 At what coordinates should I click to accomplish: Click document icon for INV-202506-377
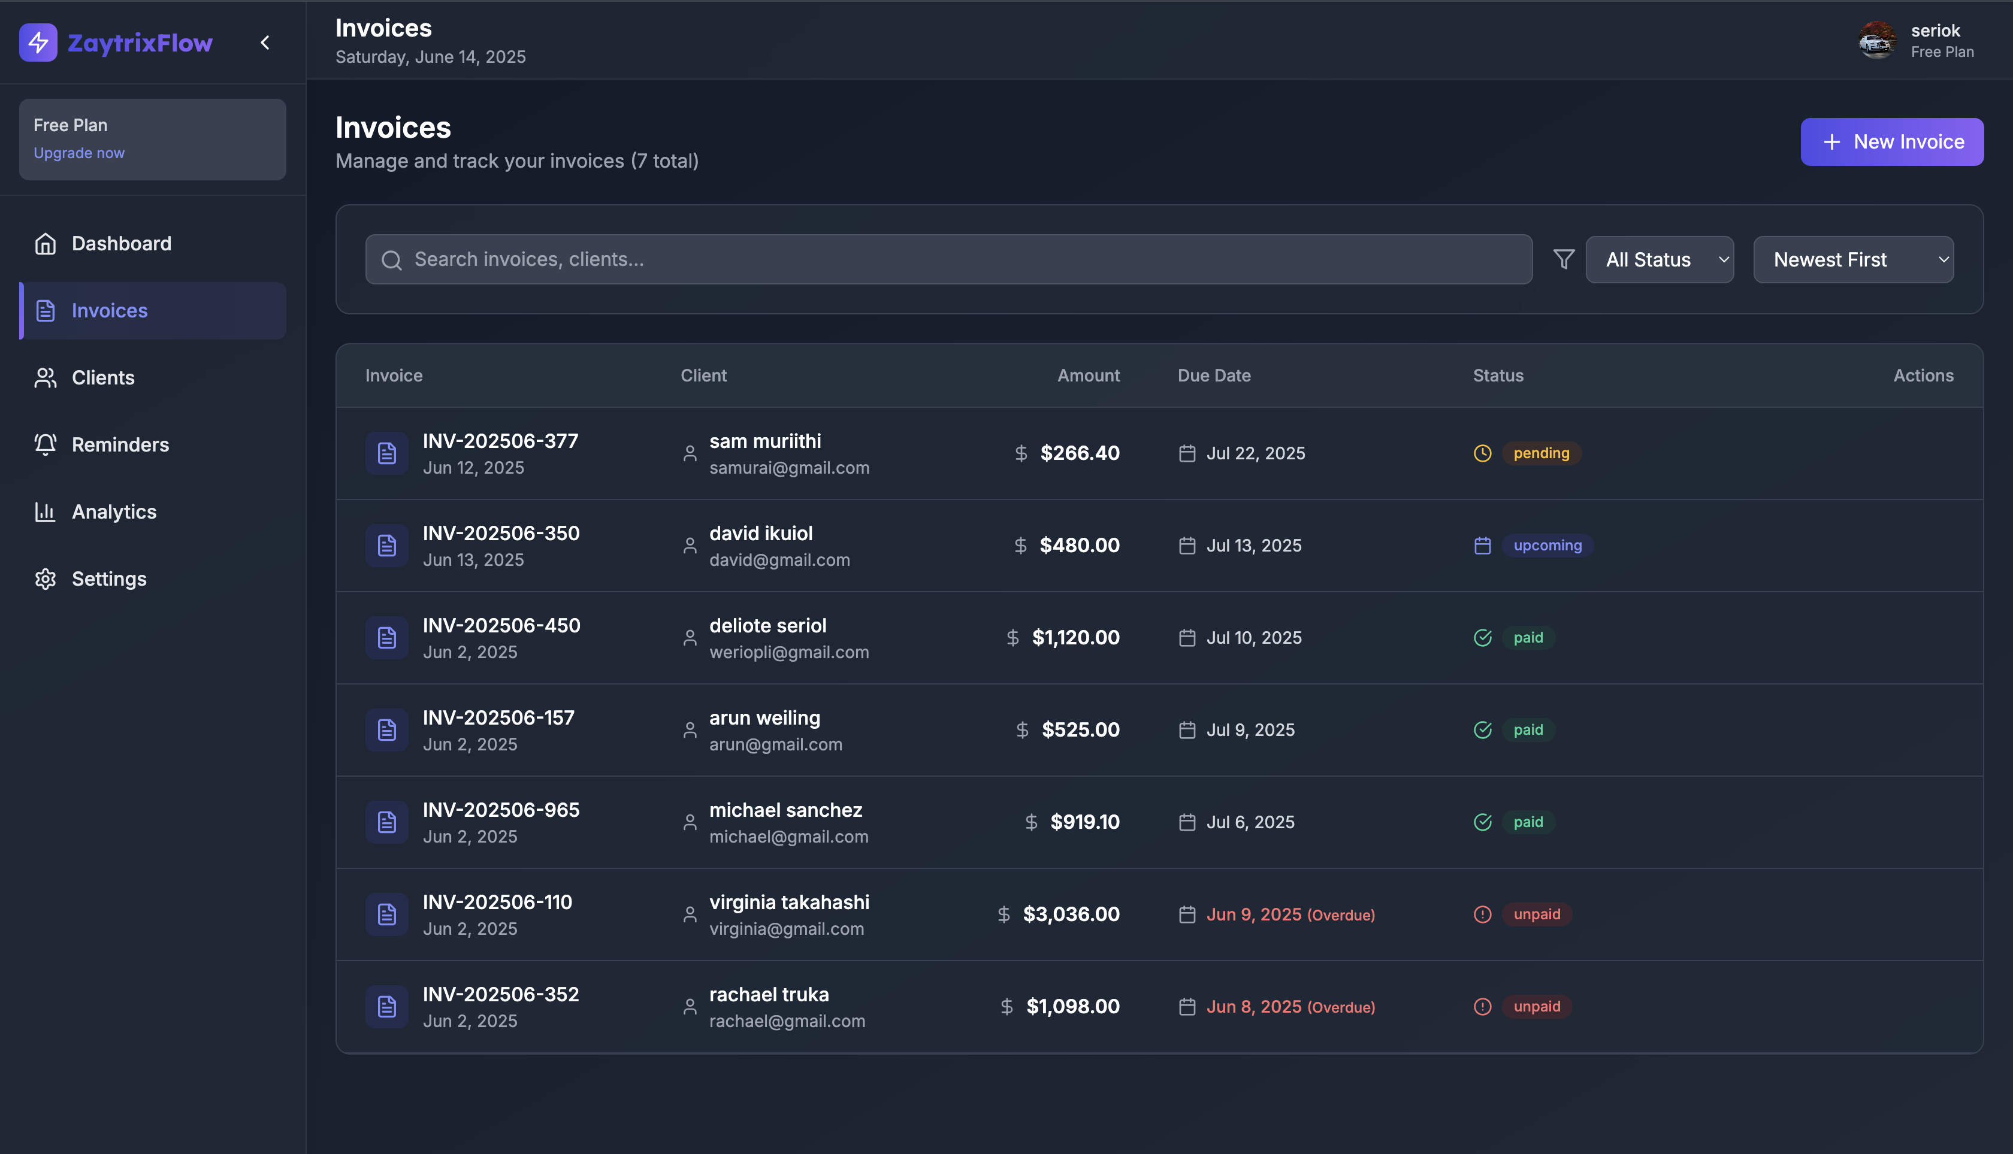(387, 453)
